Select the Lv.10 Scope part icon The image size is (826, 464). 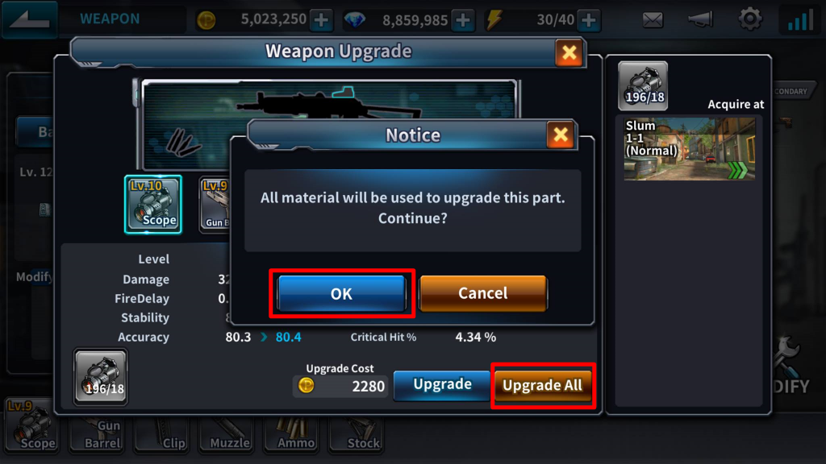coord(153,204)
